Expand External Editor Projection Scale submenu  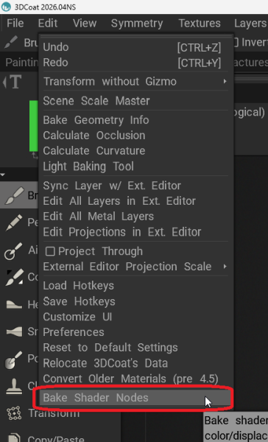click(x=225, y=267)
